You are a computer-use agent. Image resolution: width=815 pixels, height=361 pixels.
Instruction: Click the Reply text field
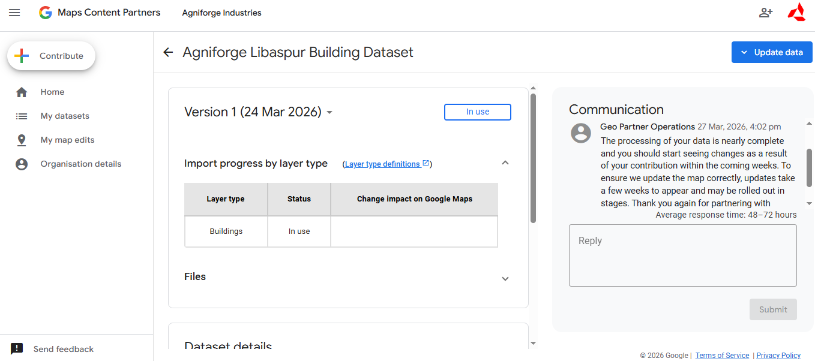pyautogui.click(x=682, y=255)
